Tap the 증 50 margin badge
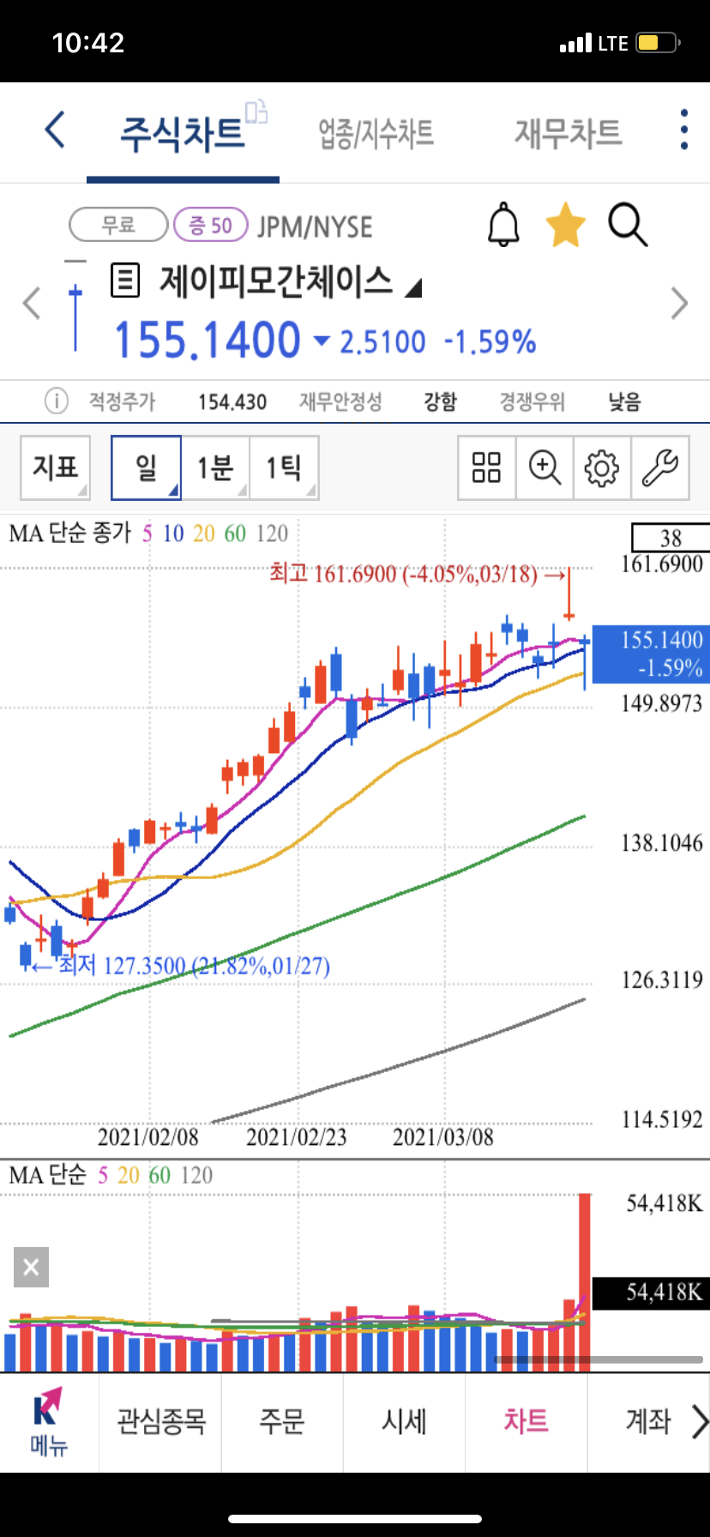The height and width of the screenshot is (1537, 710). point(211,226)
